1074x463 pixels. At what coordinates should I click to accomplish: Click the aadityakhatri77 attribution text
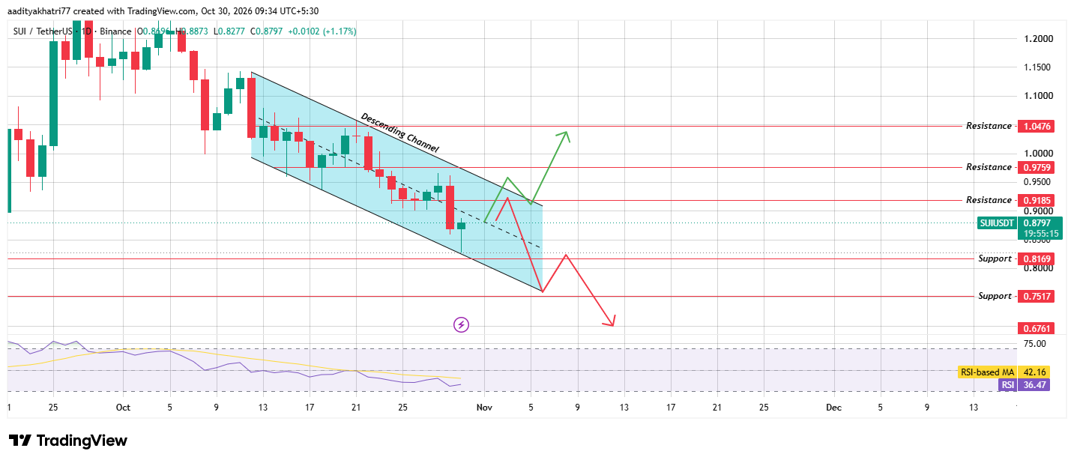click(39, 11)
